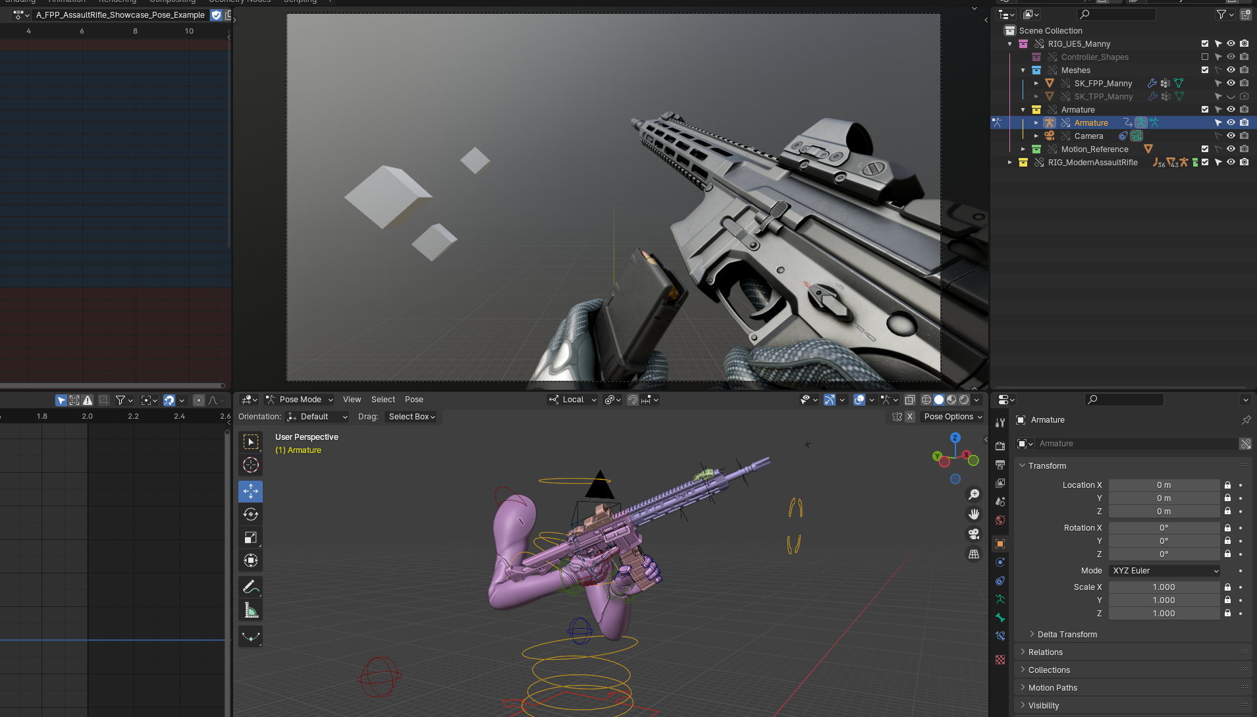
Task: Click the pan view hand icon
Action: (973, 514)
